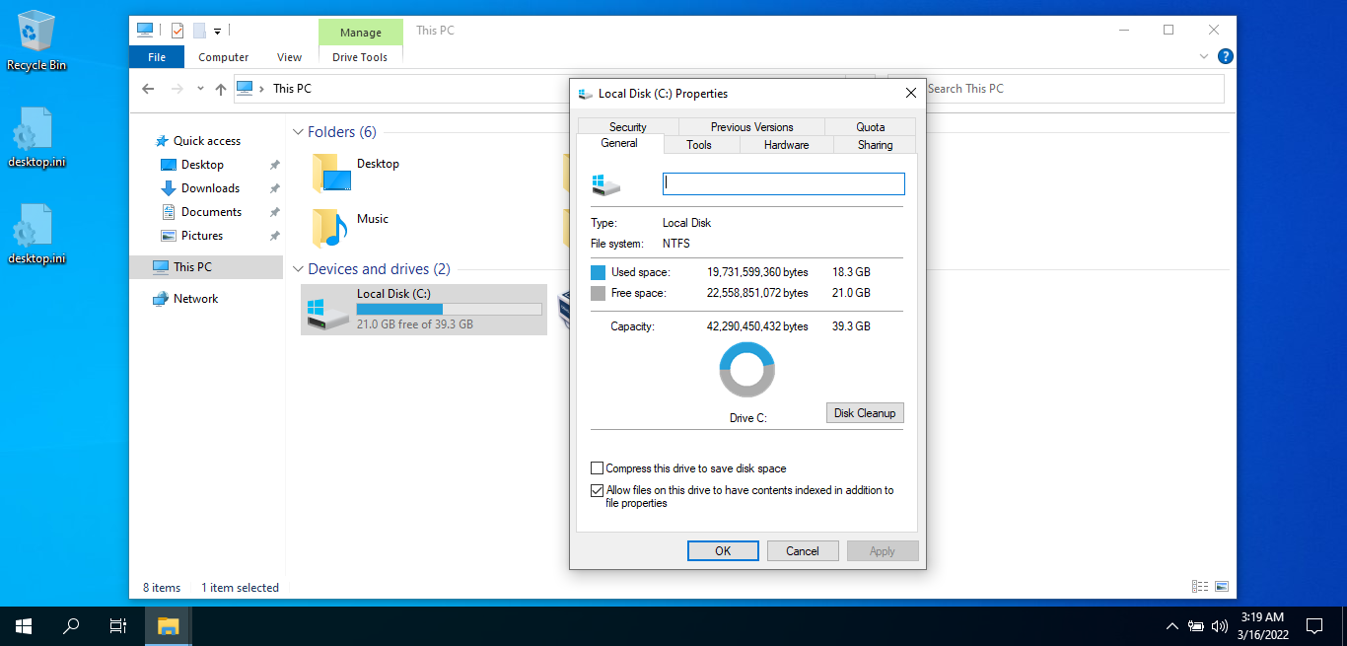1347x646 pixels.
Task: Open the Computer ribbon tab
Action: pyautogui.click(x=224, y=57)
